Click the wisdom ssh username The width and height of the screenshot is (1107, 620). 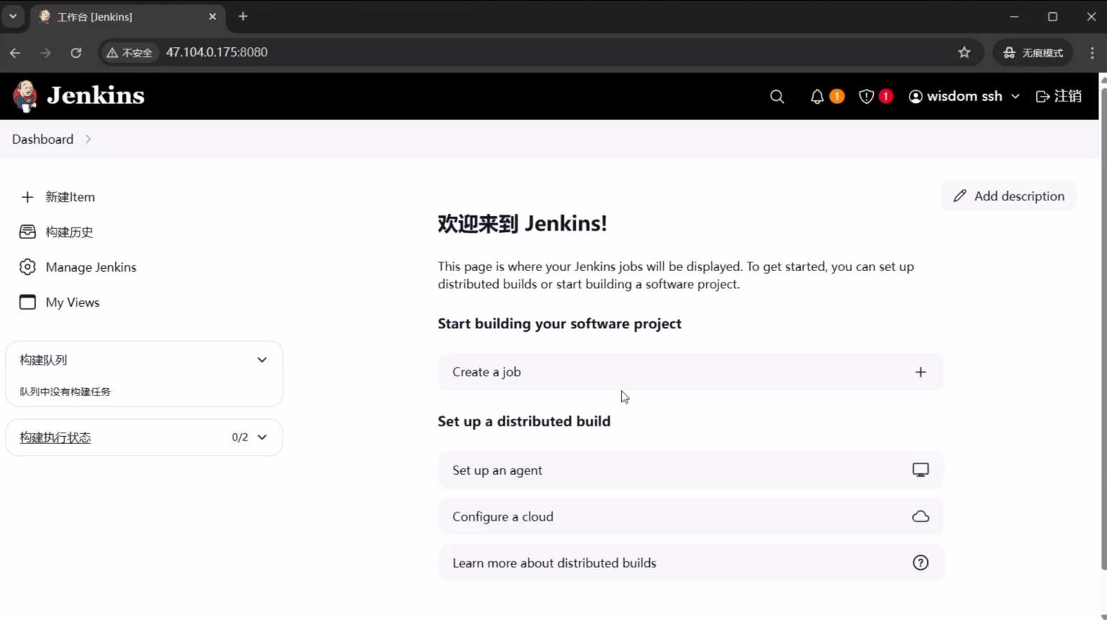coord(965,97)
